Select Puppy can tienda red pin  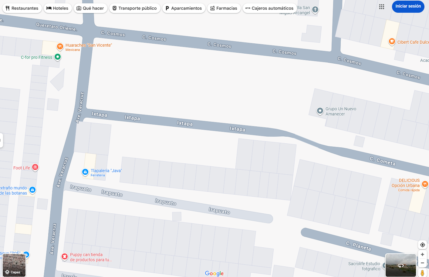tap(65, 257)
